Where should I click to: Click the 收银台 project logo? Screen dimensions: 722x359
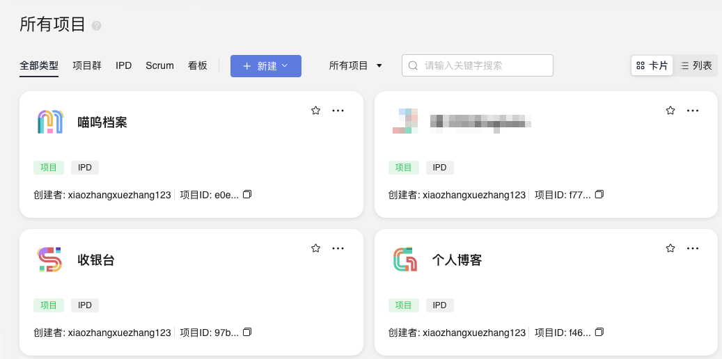[49, 259]
